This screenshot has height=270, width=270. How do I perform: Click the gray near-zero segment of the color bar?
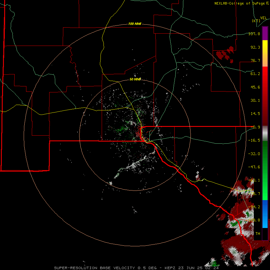(265, 133)
